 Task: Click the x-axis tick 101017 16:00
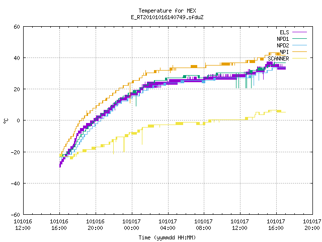[x=276, y=225]
